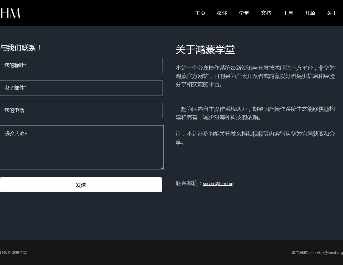Click into the 电子邮件 input field
343x265 pixels.
pos(81,88)
